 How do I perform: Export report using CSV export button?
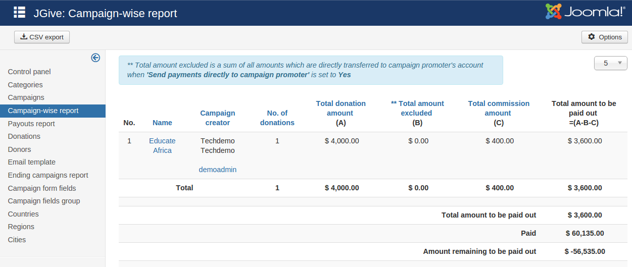42,37
